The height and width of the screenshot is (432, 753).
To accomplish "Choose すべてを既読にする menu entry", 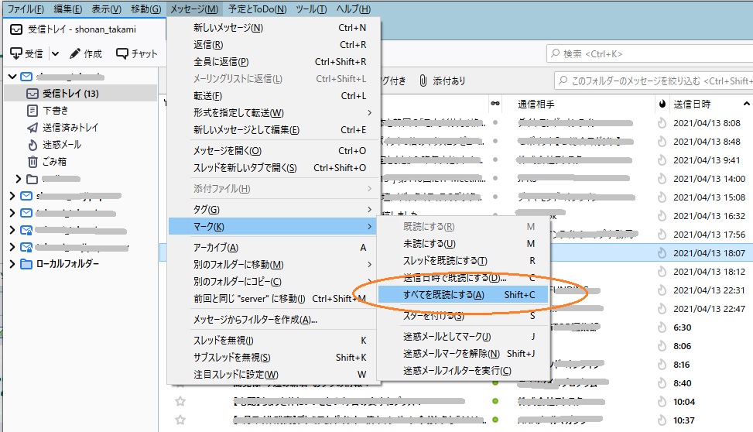I will (443, 295).
